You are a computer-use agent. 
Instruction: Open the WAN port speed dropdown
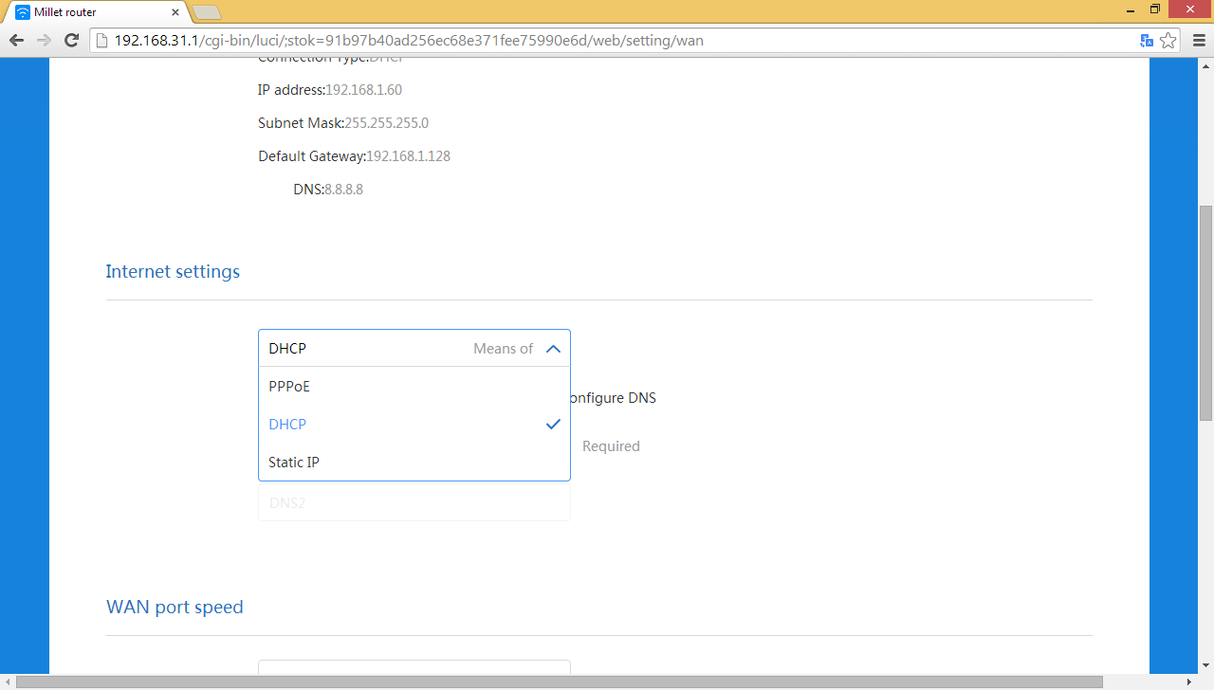(x=414, y=671)
